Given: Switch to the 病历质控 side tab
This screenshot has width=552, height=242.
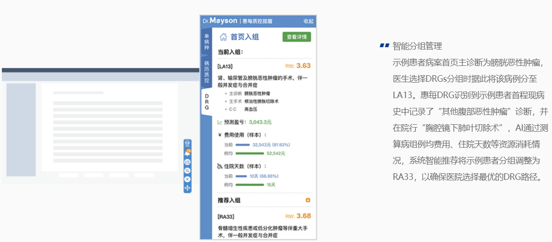Looking at the screenshot, I should point(206,72).
